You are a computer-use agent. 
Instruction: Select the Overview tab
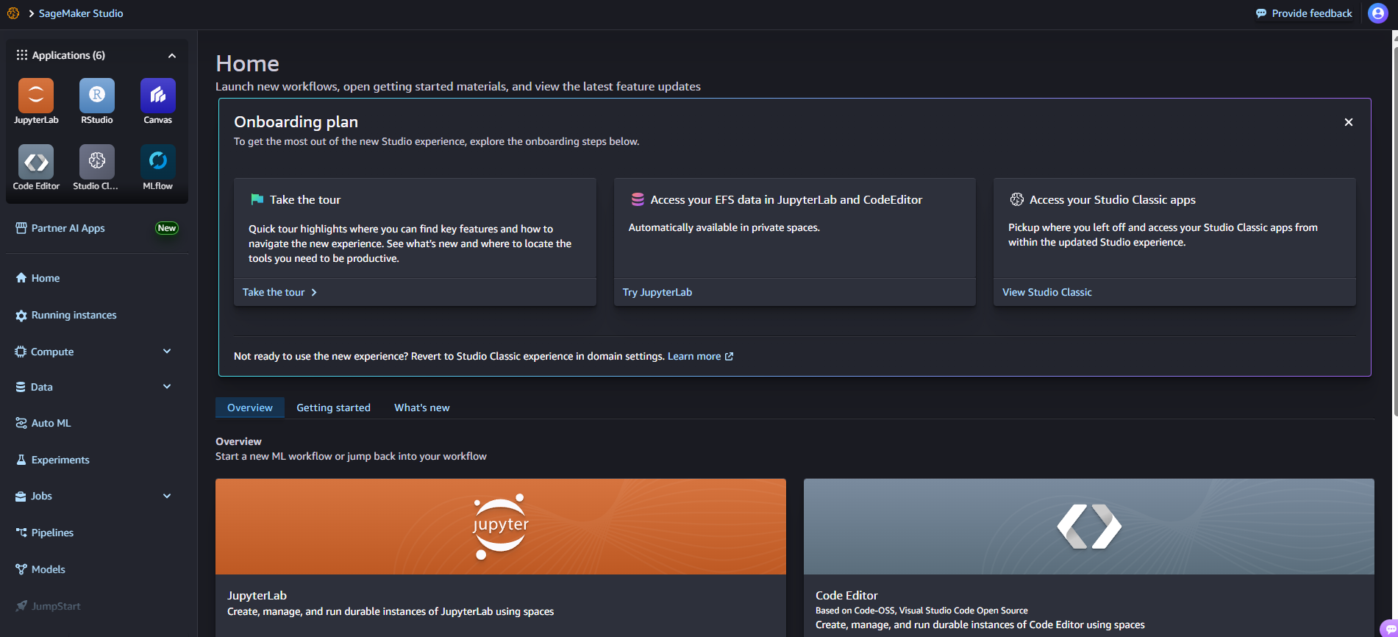pyautogui.click(x=250, y=408)
